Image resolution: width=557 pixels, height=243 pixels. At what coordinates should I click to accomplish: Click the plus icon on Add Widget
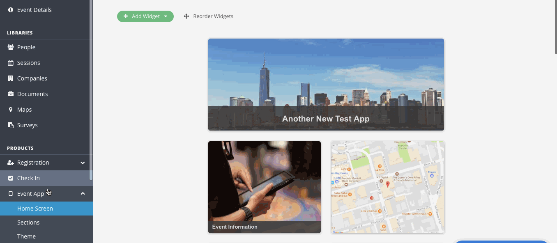pos(126,16)
